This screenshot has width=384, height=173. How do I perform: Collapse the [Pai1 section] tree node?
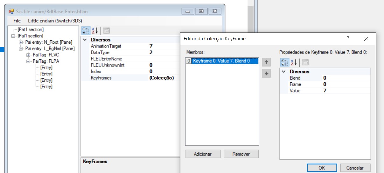(x=13, y=36)
